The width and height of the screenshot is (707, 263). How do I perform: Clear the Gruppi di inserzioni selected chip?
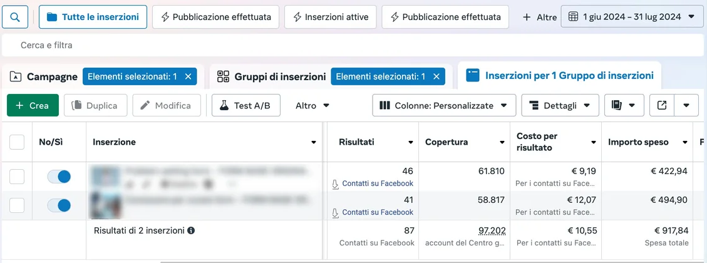click(x=436, y=76)
